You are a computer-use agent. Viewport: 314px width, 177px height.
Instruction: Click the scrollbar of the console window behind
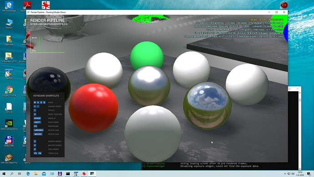pyautogui.click(x=300, y=130)
